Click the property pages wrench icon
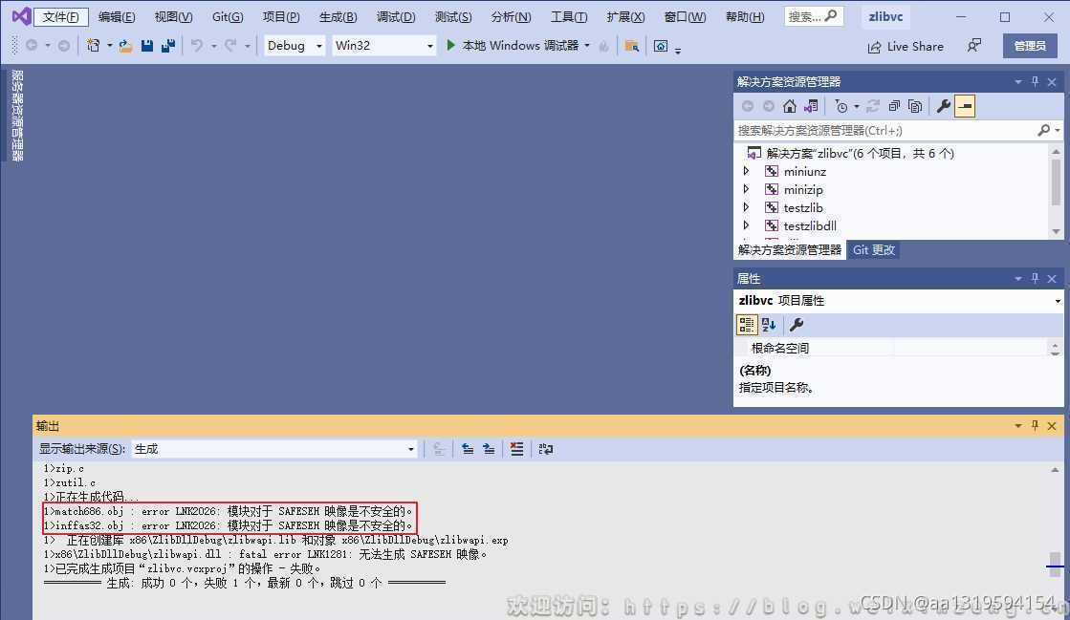Viewport: 1070px width, 620px height. coord(797,325)
